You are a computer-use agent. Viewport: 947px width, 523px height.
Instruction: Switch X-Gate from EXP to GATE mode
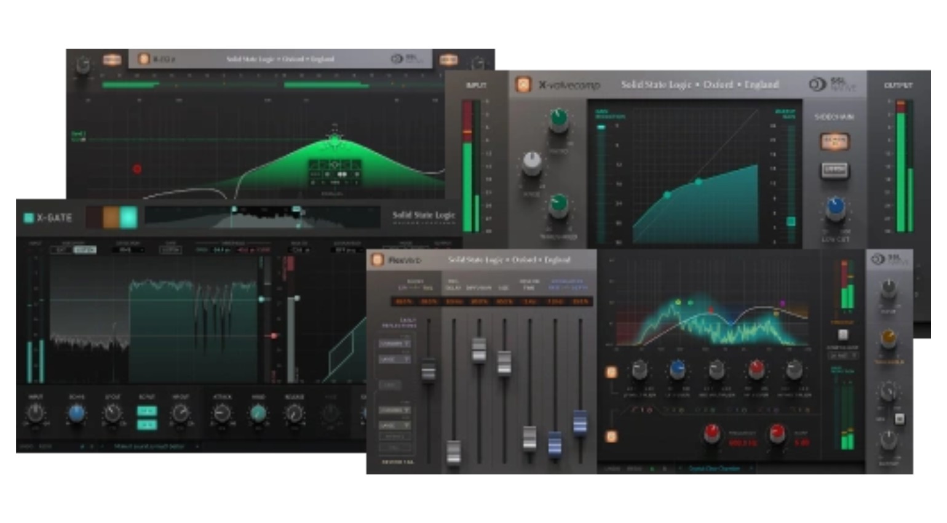point(84,250)
